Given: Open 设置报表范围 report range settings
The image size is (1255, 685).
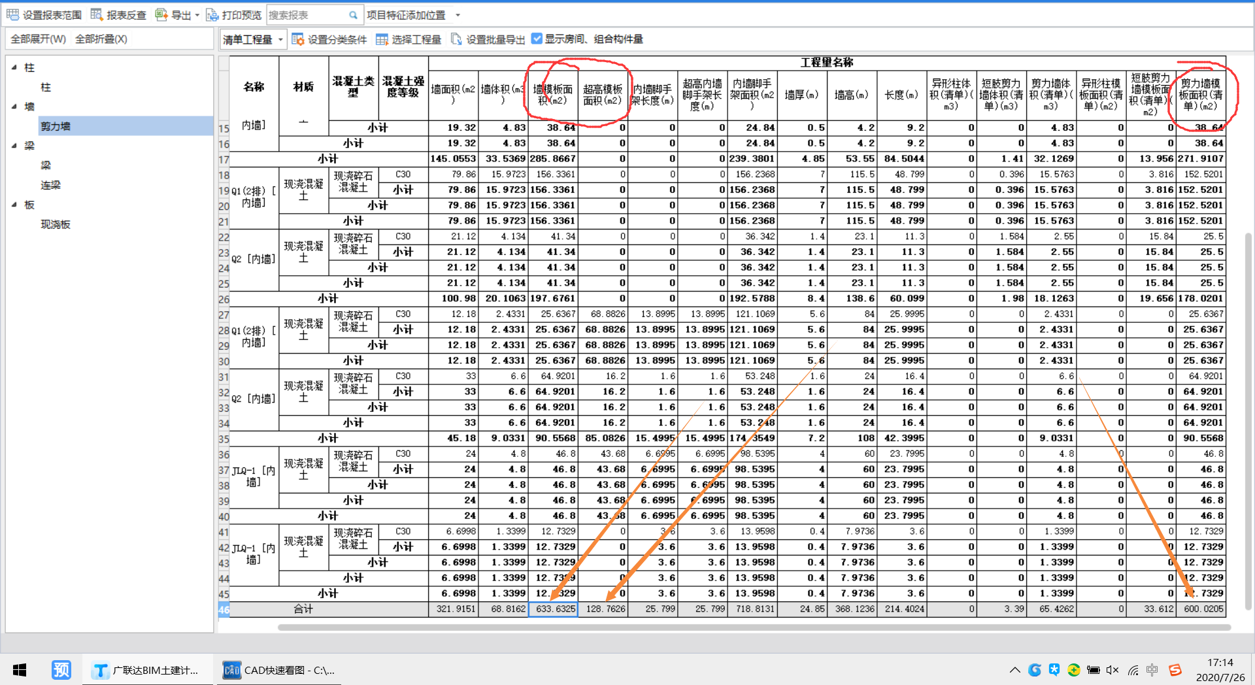Looking at the screenshot, I should [44, 14].
